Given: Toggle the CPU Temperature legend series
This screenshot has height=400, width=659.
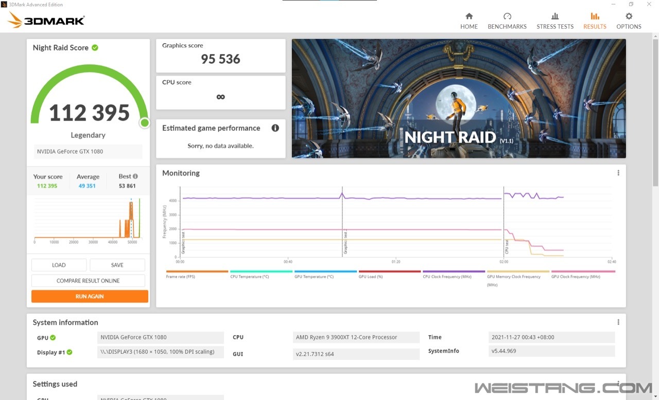Looking at the screenshot, I should [x=261, y=274].
